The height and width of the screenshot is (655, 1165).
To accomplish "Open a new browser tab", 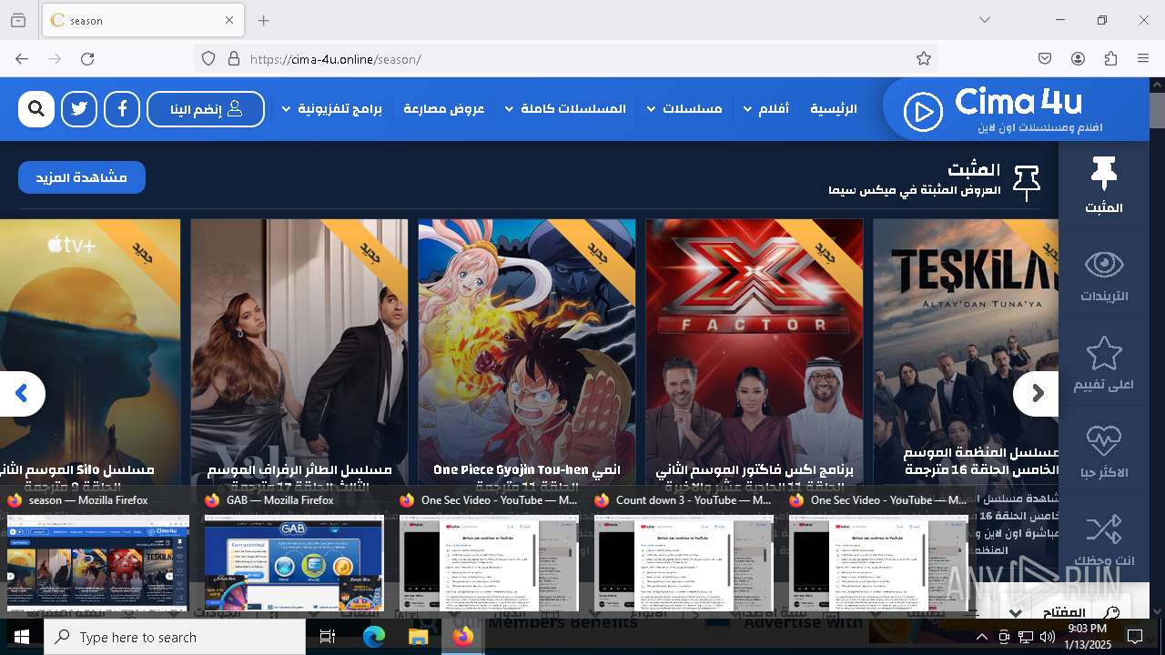I will pos(263,20).
